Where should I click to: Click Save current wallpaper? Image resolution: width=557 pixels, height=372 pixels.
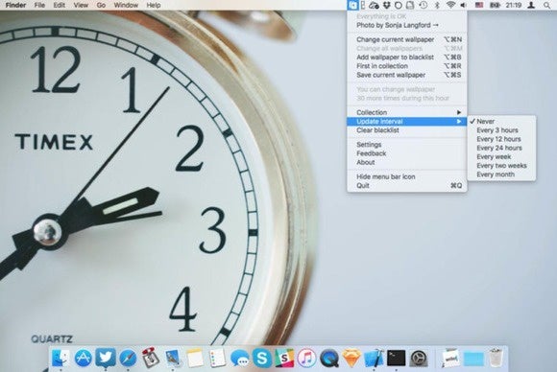point(407,75)
